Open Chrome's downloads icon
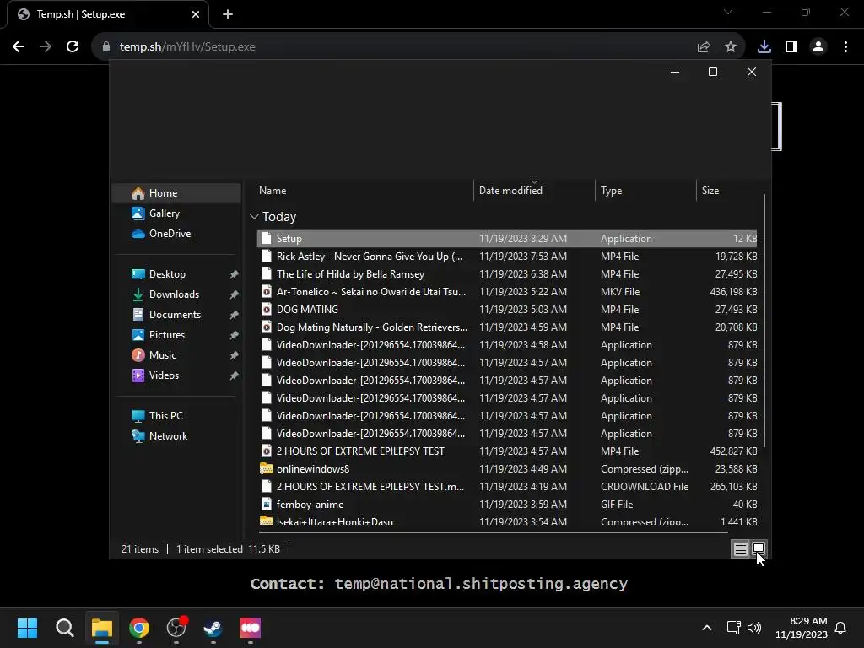 [764, 47]
